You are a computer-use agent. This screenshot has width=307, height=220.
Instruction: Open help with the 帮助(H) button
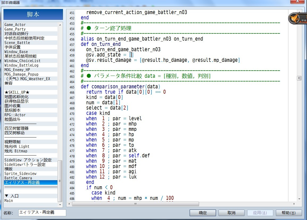click(x=289, y=213)
